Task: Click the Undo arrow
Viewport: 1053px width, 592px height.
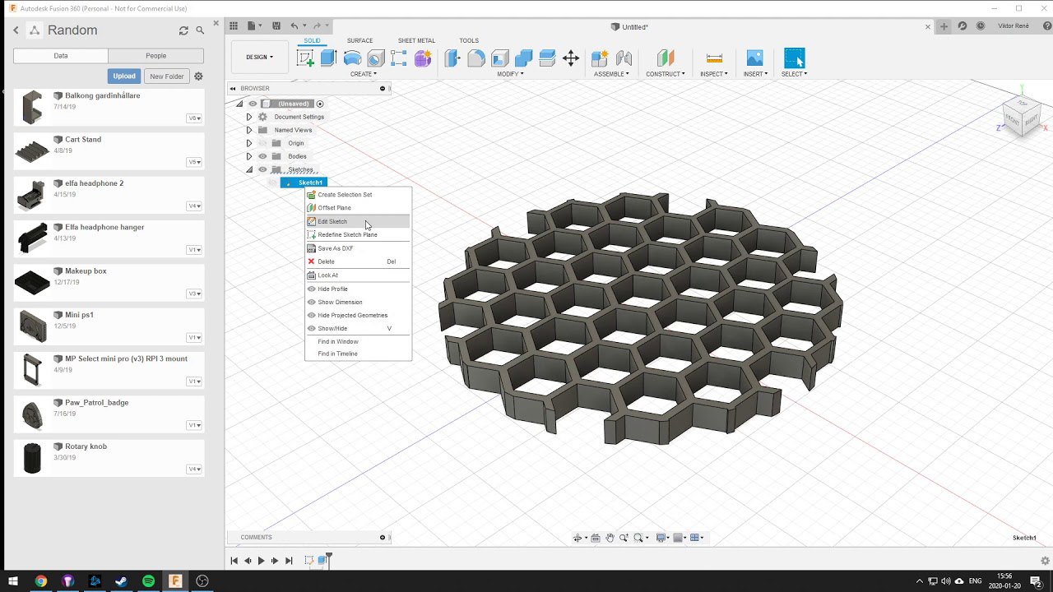Action: [295, 26]
